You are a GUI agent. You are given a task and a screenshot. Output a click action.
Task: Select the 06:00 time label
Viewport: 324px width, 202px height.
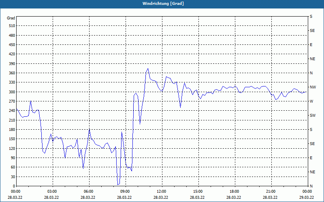click(x=88, y=191)
